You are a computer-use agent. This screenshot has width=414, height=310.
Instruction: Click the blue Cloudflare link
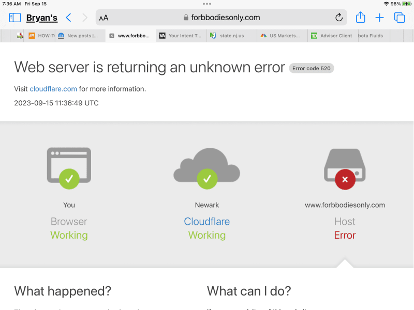point(206,222)
